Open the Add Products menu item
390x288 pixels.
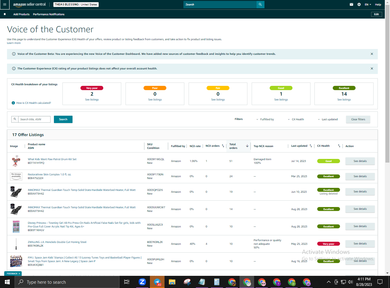(21, 14)
